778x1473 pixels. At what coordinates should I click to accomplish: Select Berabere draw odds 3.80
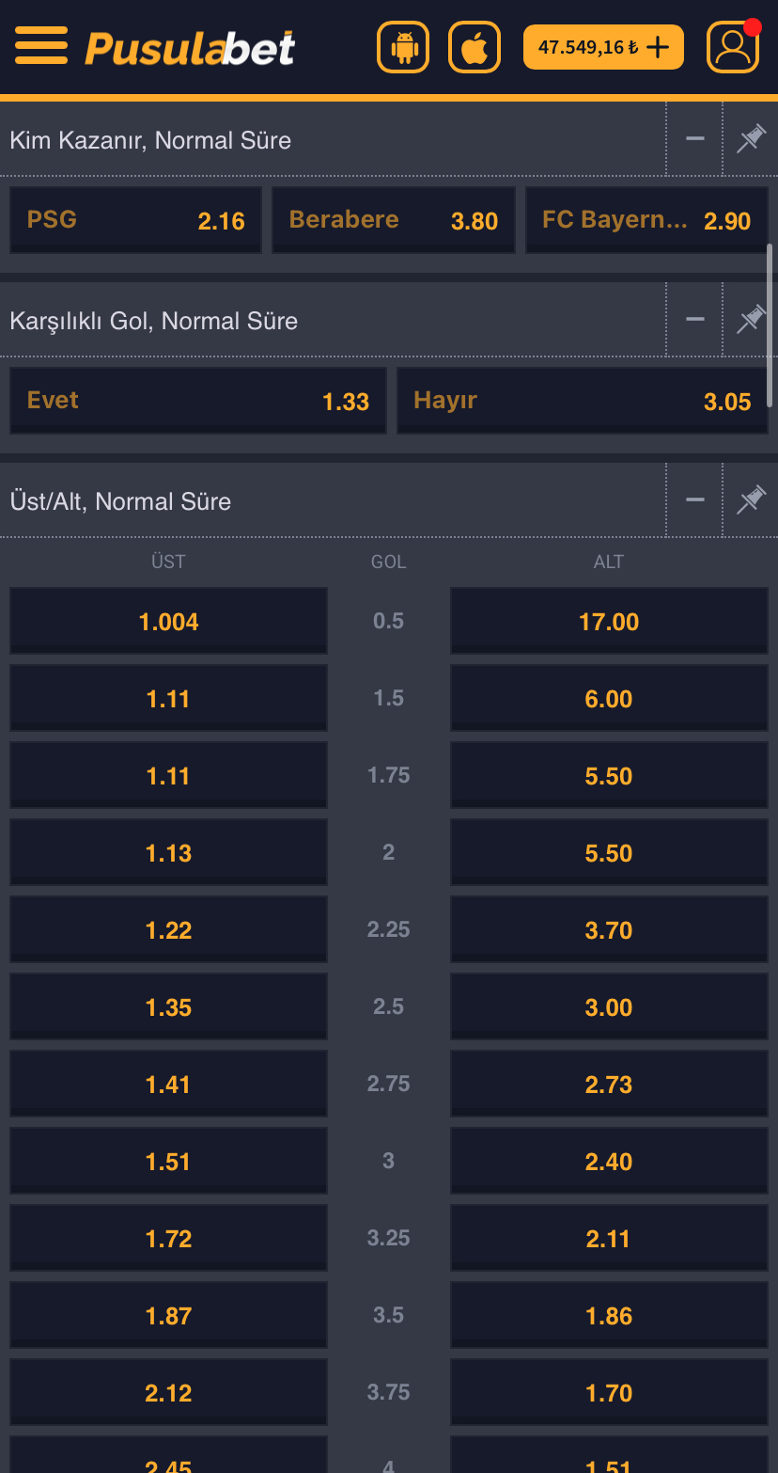click(393, 220)
